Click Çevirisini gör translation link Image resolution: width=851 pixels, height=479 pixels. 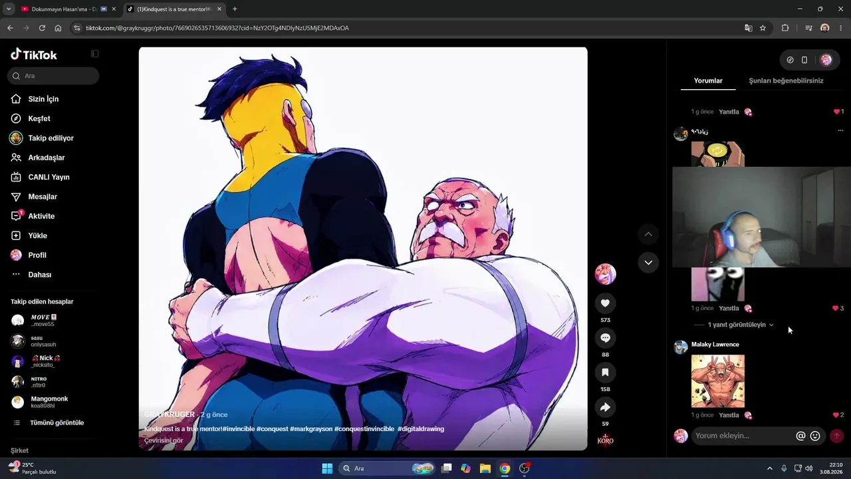point(164,440)
